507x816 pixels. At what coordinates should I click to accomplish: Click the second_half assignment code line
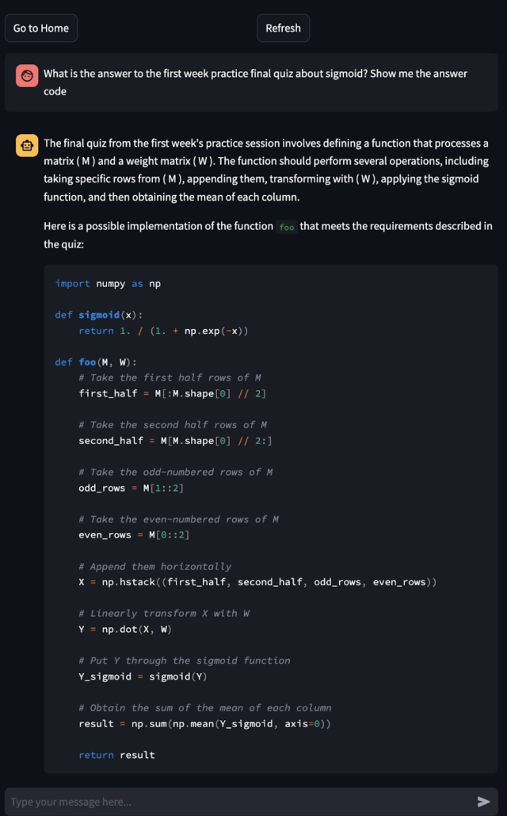click(175, 441)
